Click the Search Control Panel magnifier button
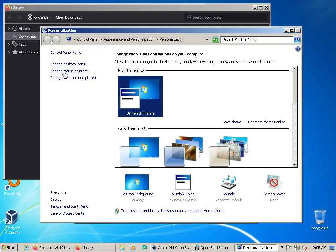 [297, 40]
